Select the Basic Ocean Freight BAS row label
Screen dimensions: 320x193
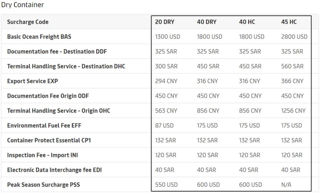39,37
